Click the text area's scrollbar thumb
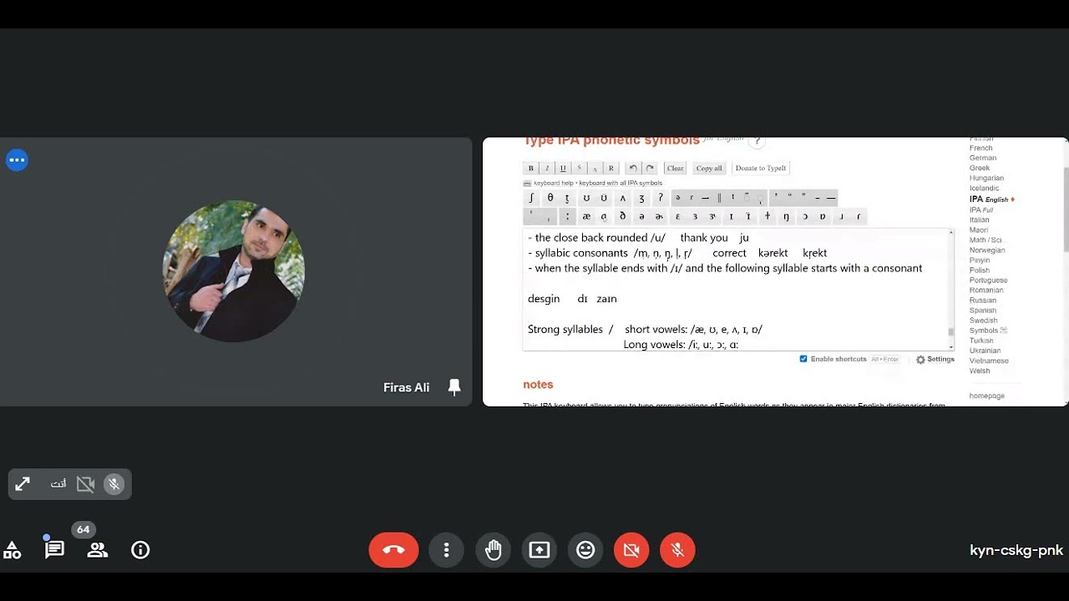Screen dimensions: 1069x601 coord(950,332)
